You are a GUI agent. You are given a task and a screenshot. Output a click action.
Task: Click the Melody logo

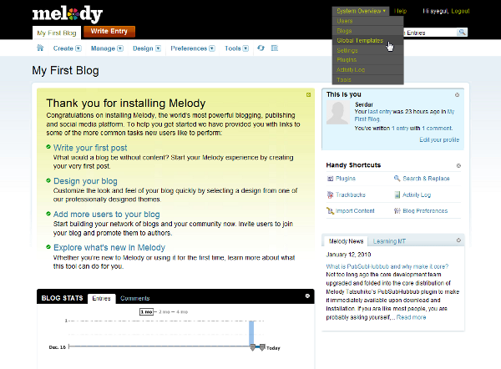pyautogui.click(x=68, y=14)
